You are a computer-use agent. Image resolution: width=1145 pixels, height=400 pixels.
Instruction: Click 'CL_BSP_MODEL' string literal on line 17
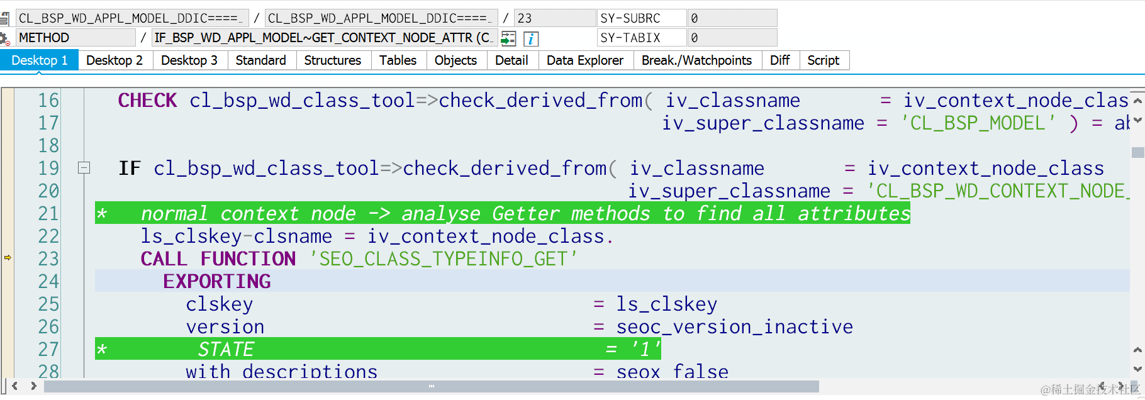point(978,123)
